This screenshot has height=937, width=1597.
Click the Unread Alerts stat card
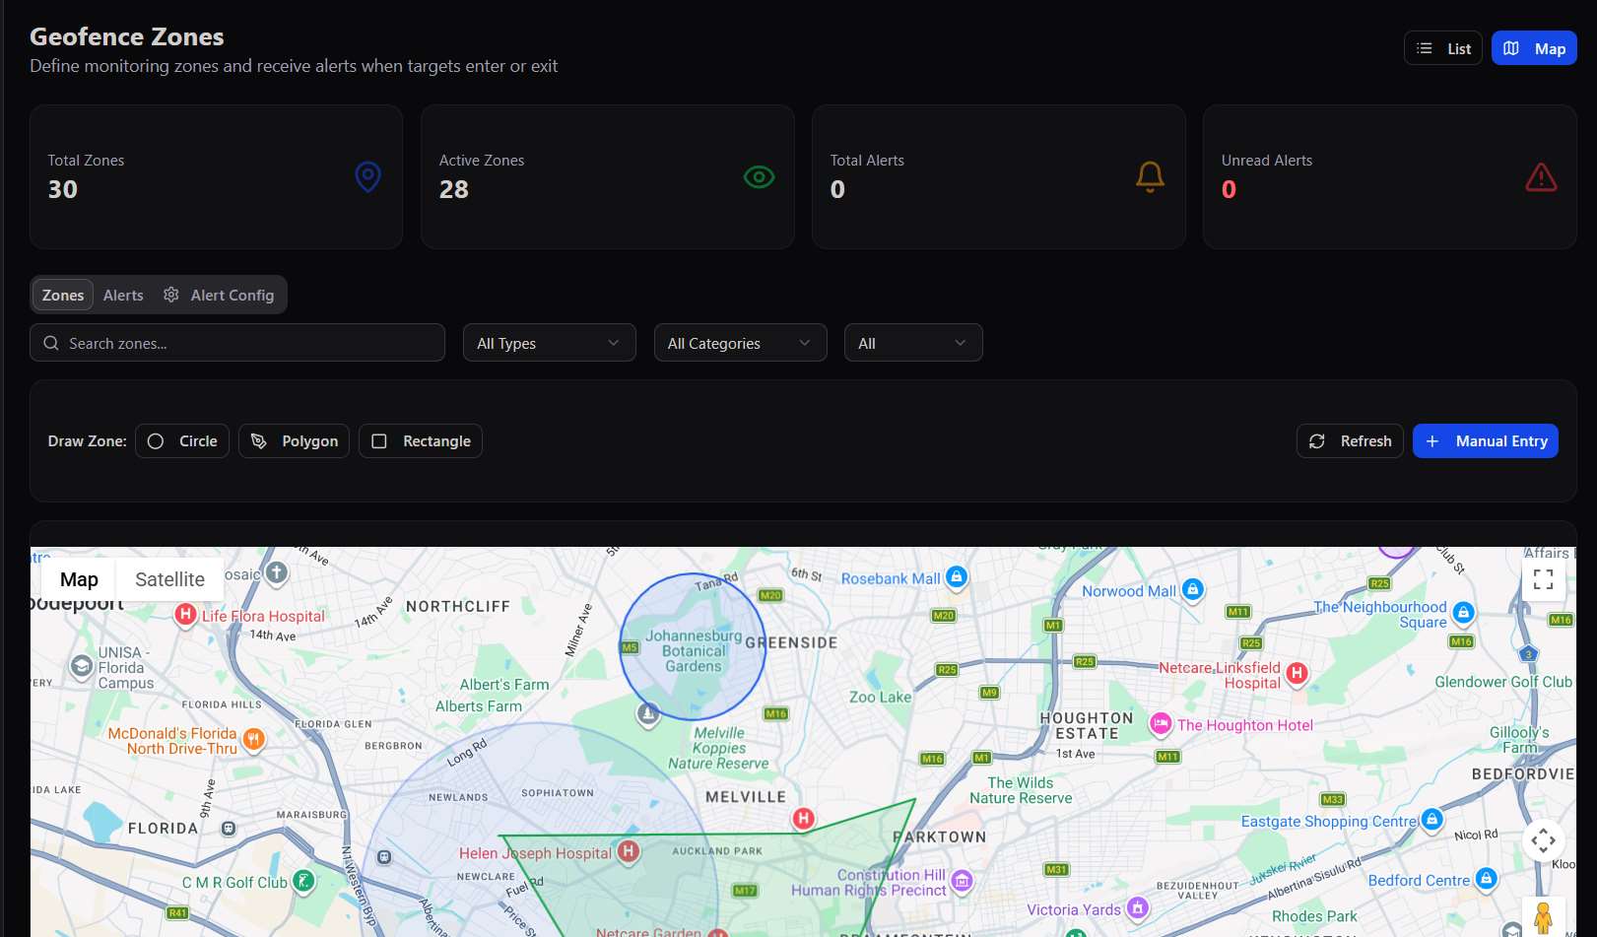(1389, 176)
